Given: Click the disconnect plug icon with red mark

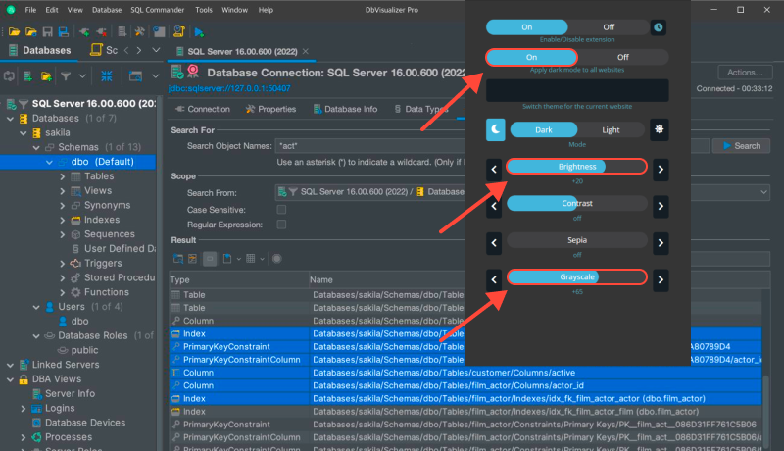Looking at the screenshot, I should pyautogui.click(x=102, y=32).
